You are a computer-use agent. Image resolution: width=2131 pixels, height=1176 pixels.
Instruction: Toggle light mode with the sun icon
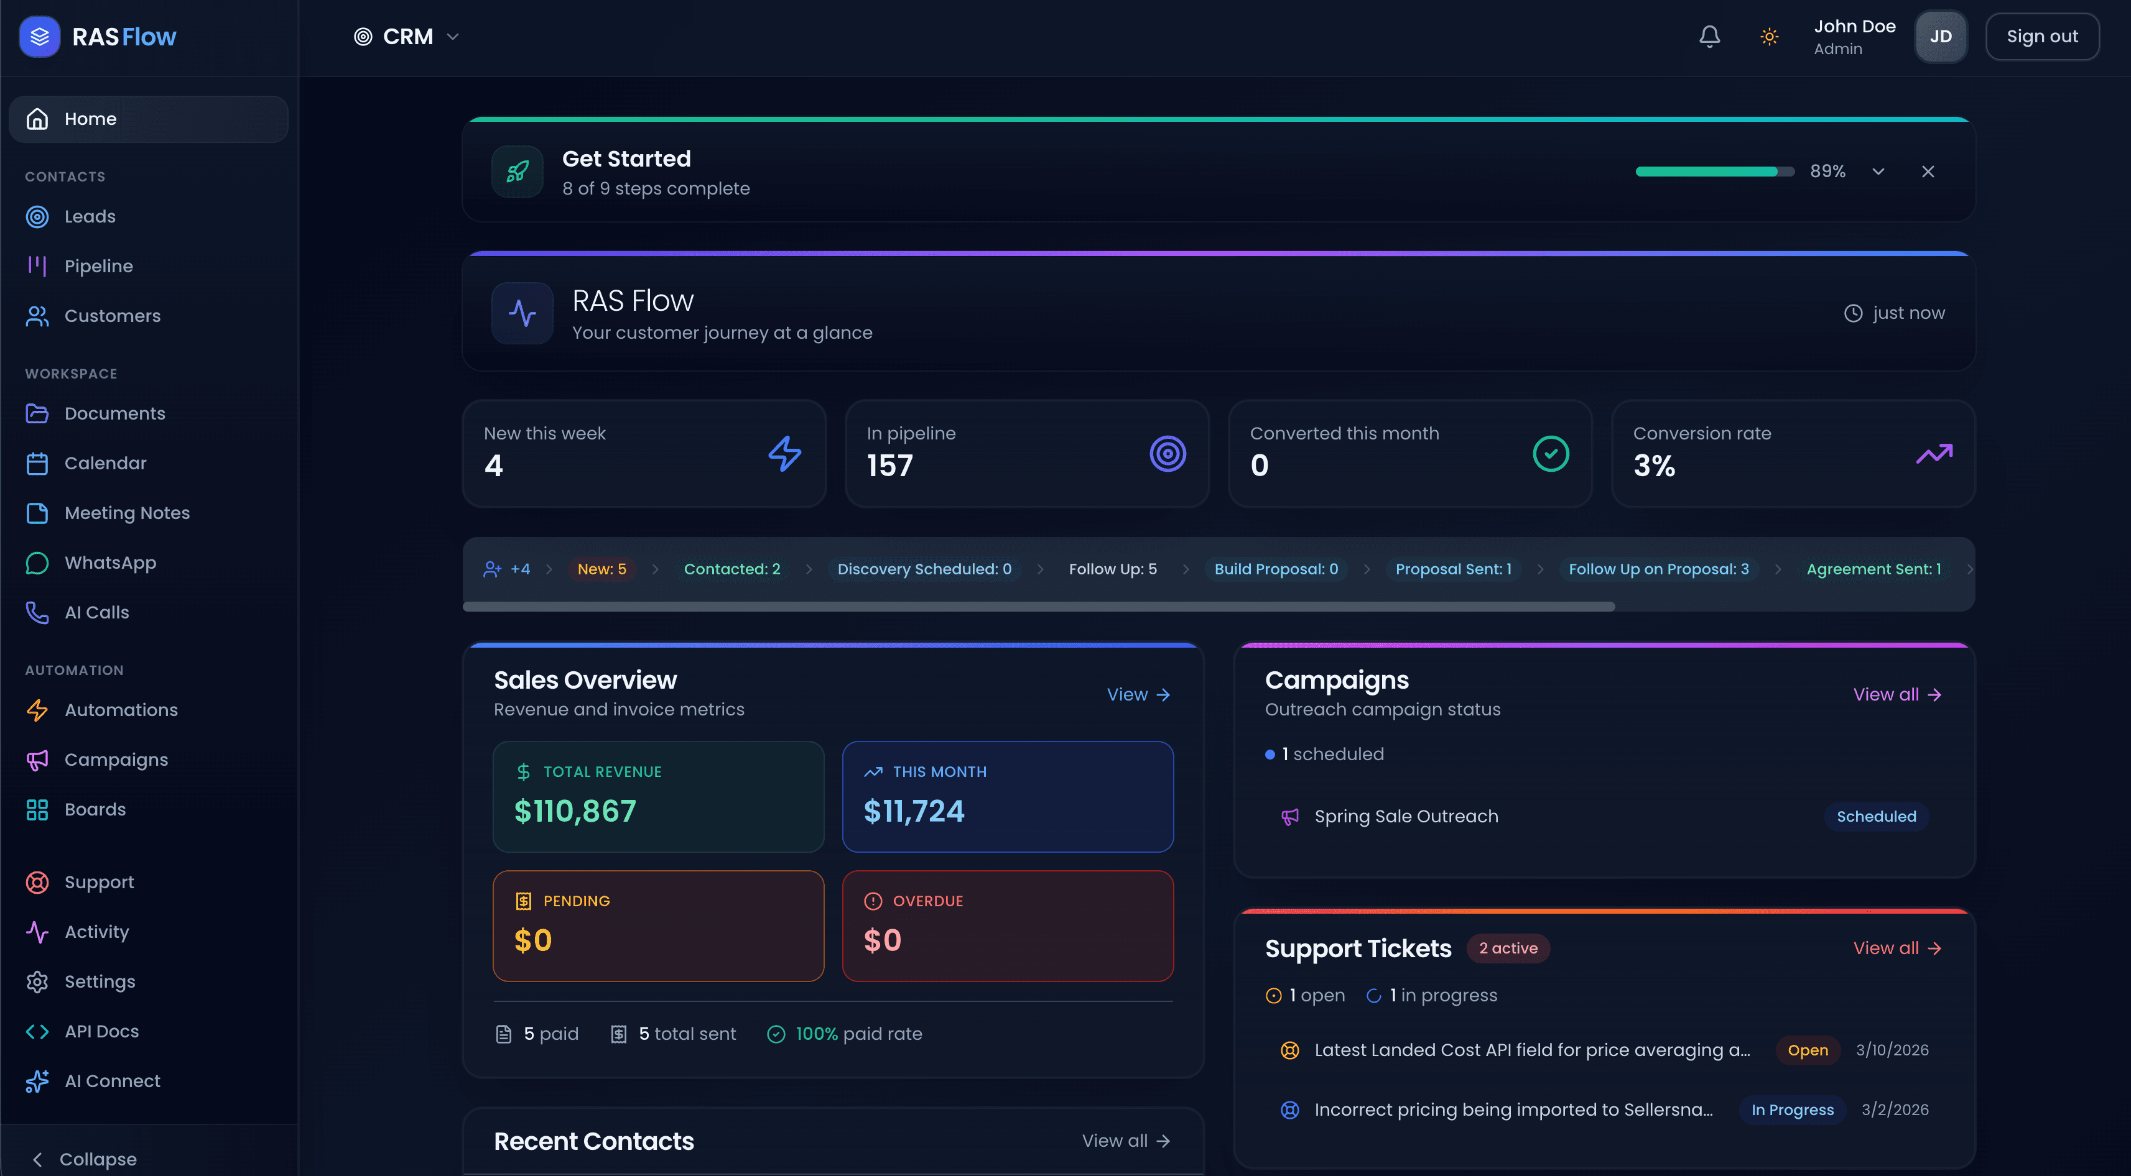1770,37
